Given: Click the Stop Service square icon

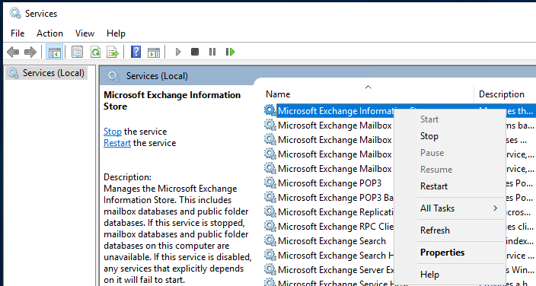Looking at the screenshot, I should point(195,52).
